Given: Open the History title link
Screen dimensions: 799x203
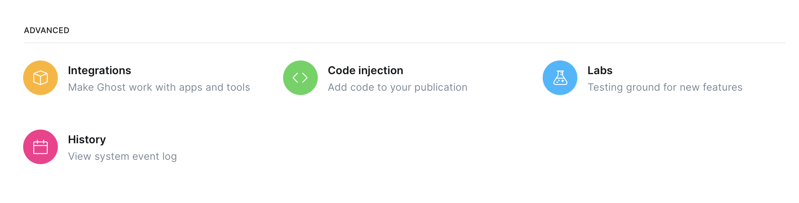Looking at the screenshot, I should pos(87,140).
